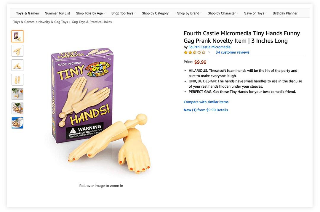This screenshot has height=212, width=320.
Task: Open Shop by Category dropdown
Action: (x=156, y=13)
